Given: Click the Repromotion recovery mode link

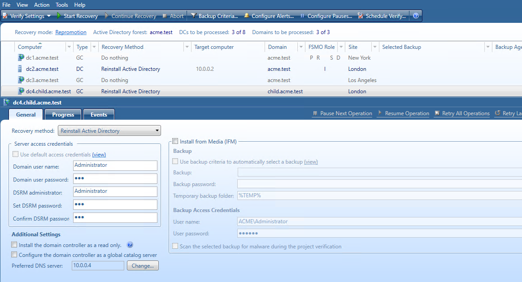Looking at the screenshot, I should click(x=71, y=32).
